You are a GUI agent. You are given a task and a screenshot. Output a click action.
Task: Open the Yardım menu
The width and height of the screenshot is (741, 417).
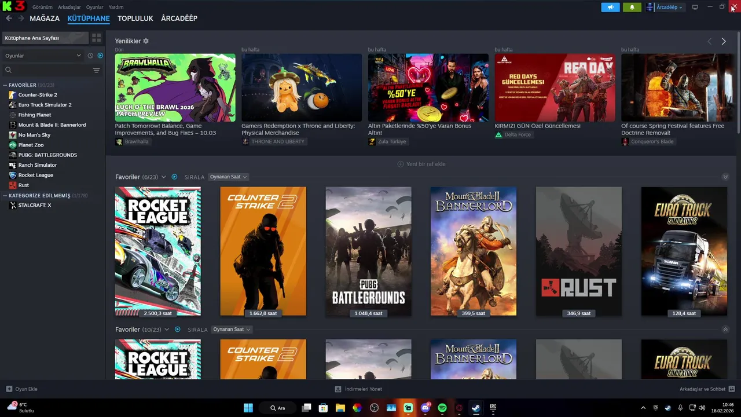[116, 7]
